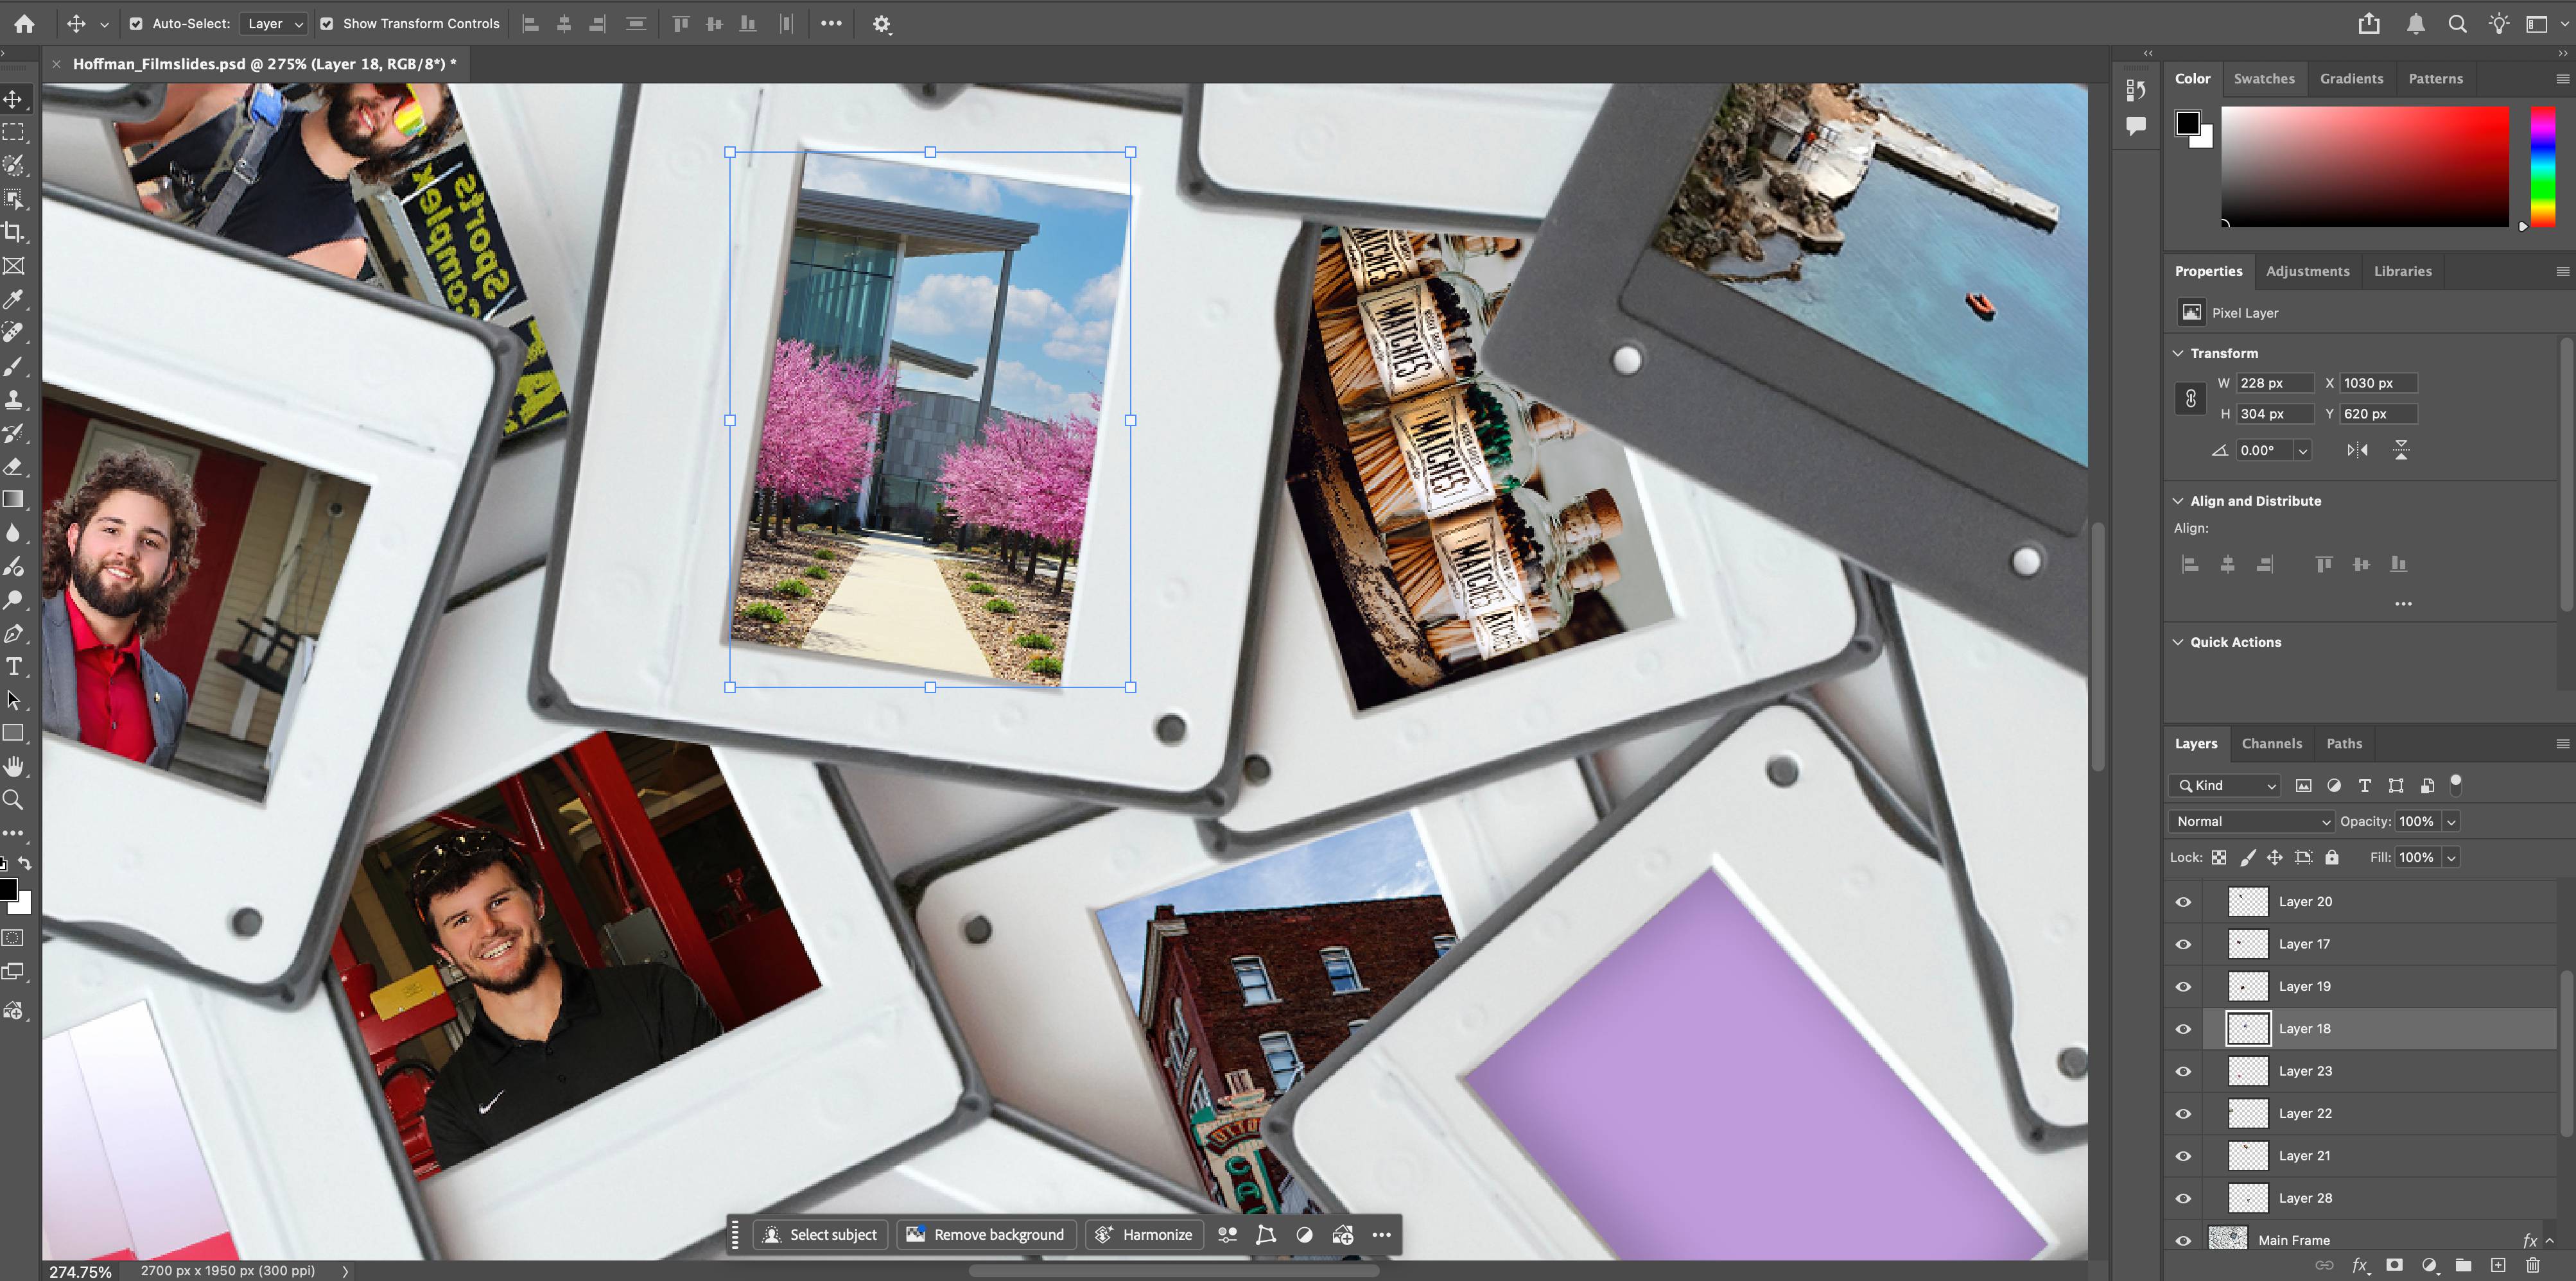Uncheck the Auto-Select checkbox
The image size is (2576, 1281).
point(136,24)
